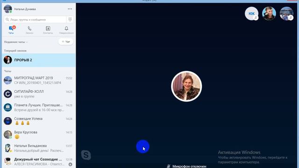Open the СИТИЛАЙФ-ХОЛЛ chat
The image size is (299, 168).
click(x=39, y=94)
